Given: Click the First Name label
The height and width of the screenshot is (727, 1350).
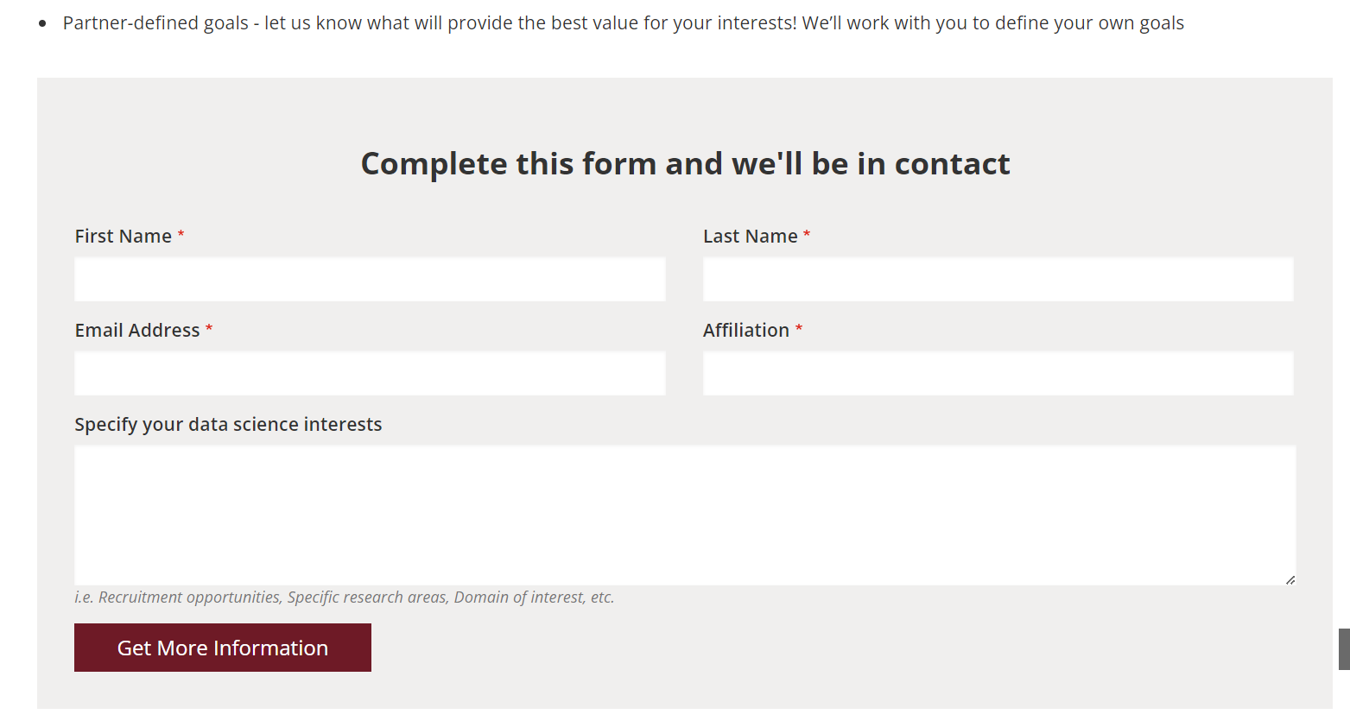Looking at the screenshot, I should pyautogui.click(x=123, y=237).
